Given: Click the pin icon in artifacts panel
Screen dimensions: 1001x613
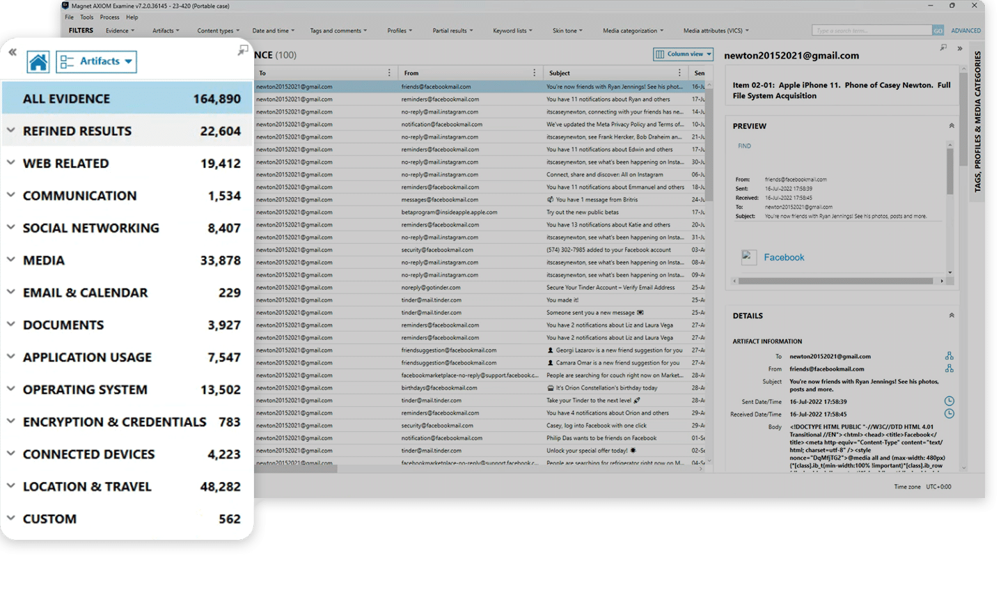Looking at the screenshot, I should (x=242, y=50).
